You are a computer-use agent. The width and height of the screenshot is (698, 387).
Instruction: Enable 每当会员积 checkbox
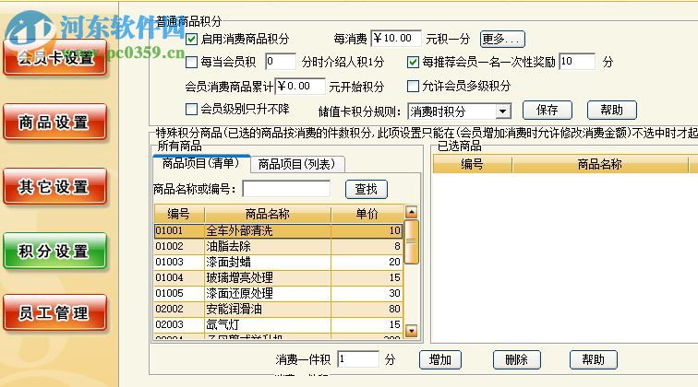click(191, 62)
